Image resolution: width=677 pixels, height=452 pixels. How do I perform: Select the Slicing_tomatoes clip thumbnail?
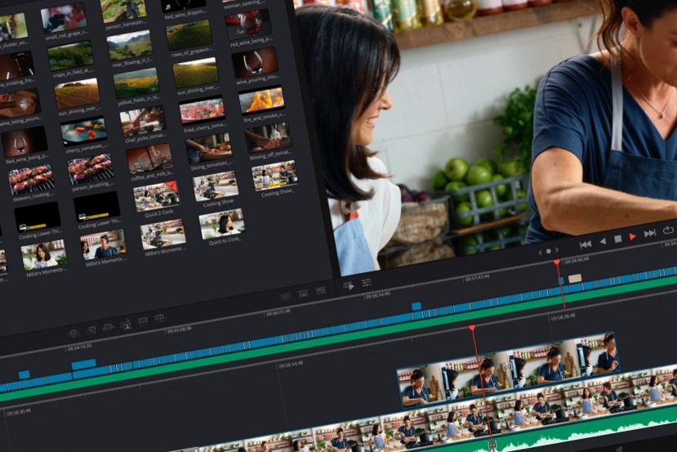click(209, 148)
